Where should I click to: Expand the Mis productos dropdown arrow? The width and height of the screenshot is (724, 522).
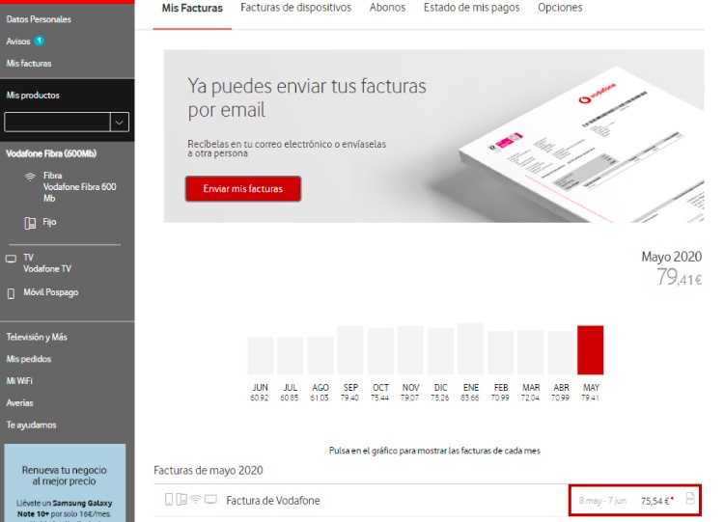point(120,123)
